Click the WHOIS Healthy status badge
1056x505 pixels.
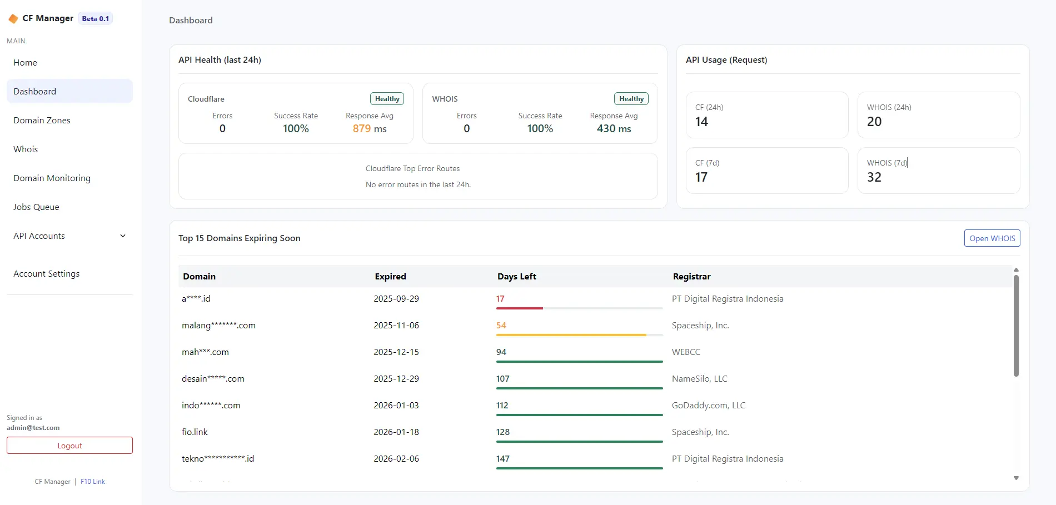pos(631,98)
